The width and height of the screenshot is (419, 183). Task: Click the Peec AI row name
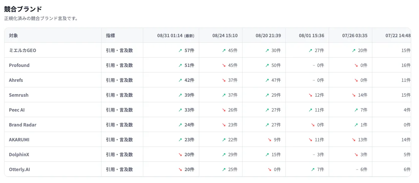click(17, 110)
